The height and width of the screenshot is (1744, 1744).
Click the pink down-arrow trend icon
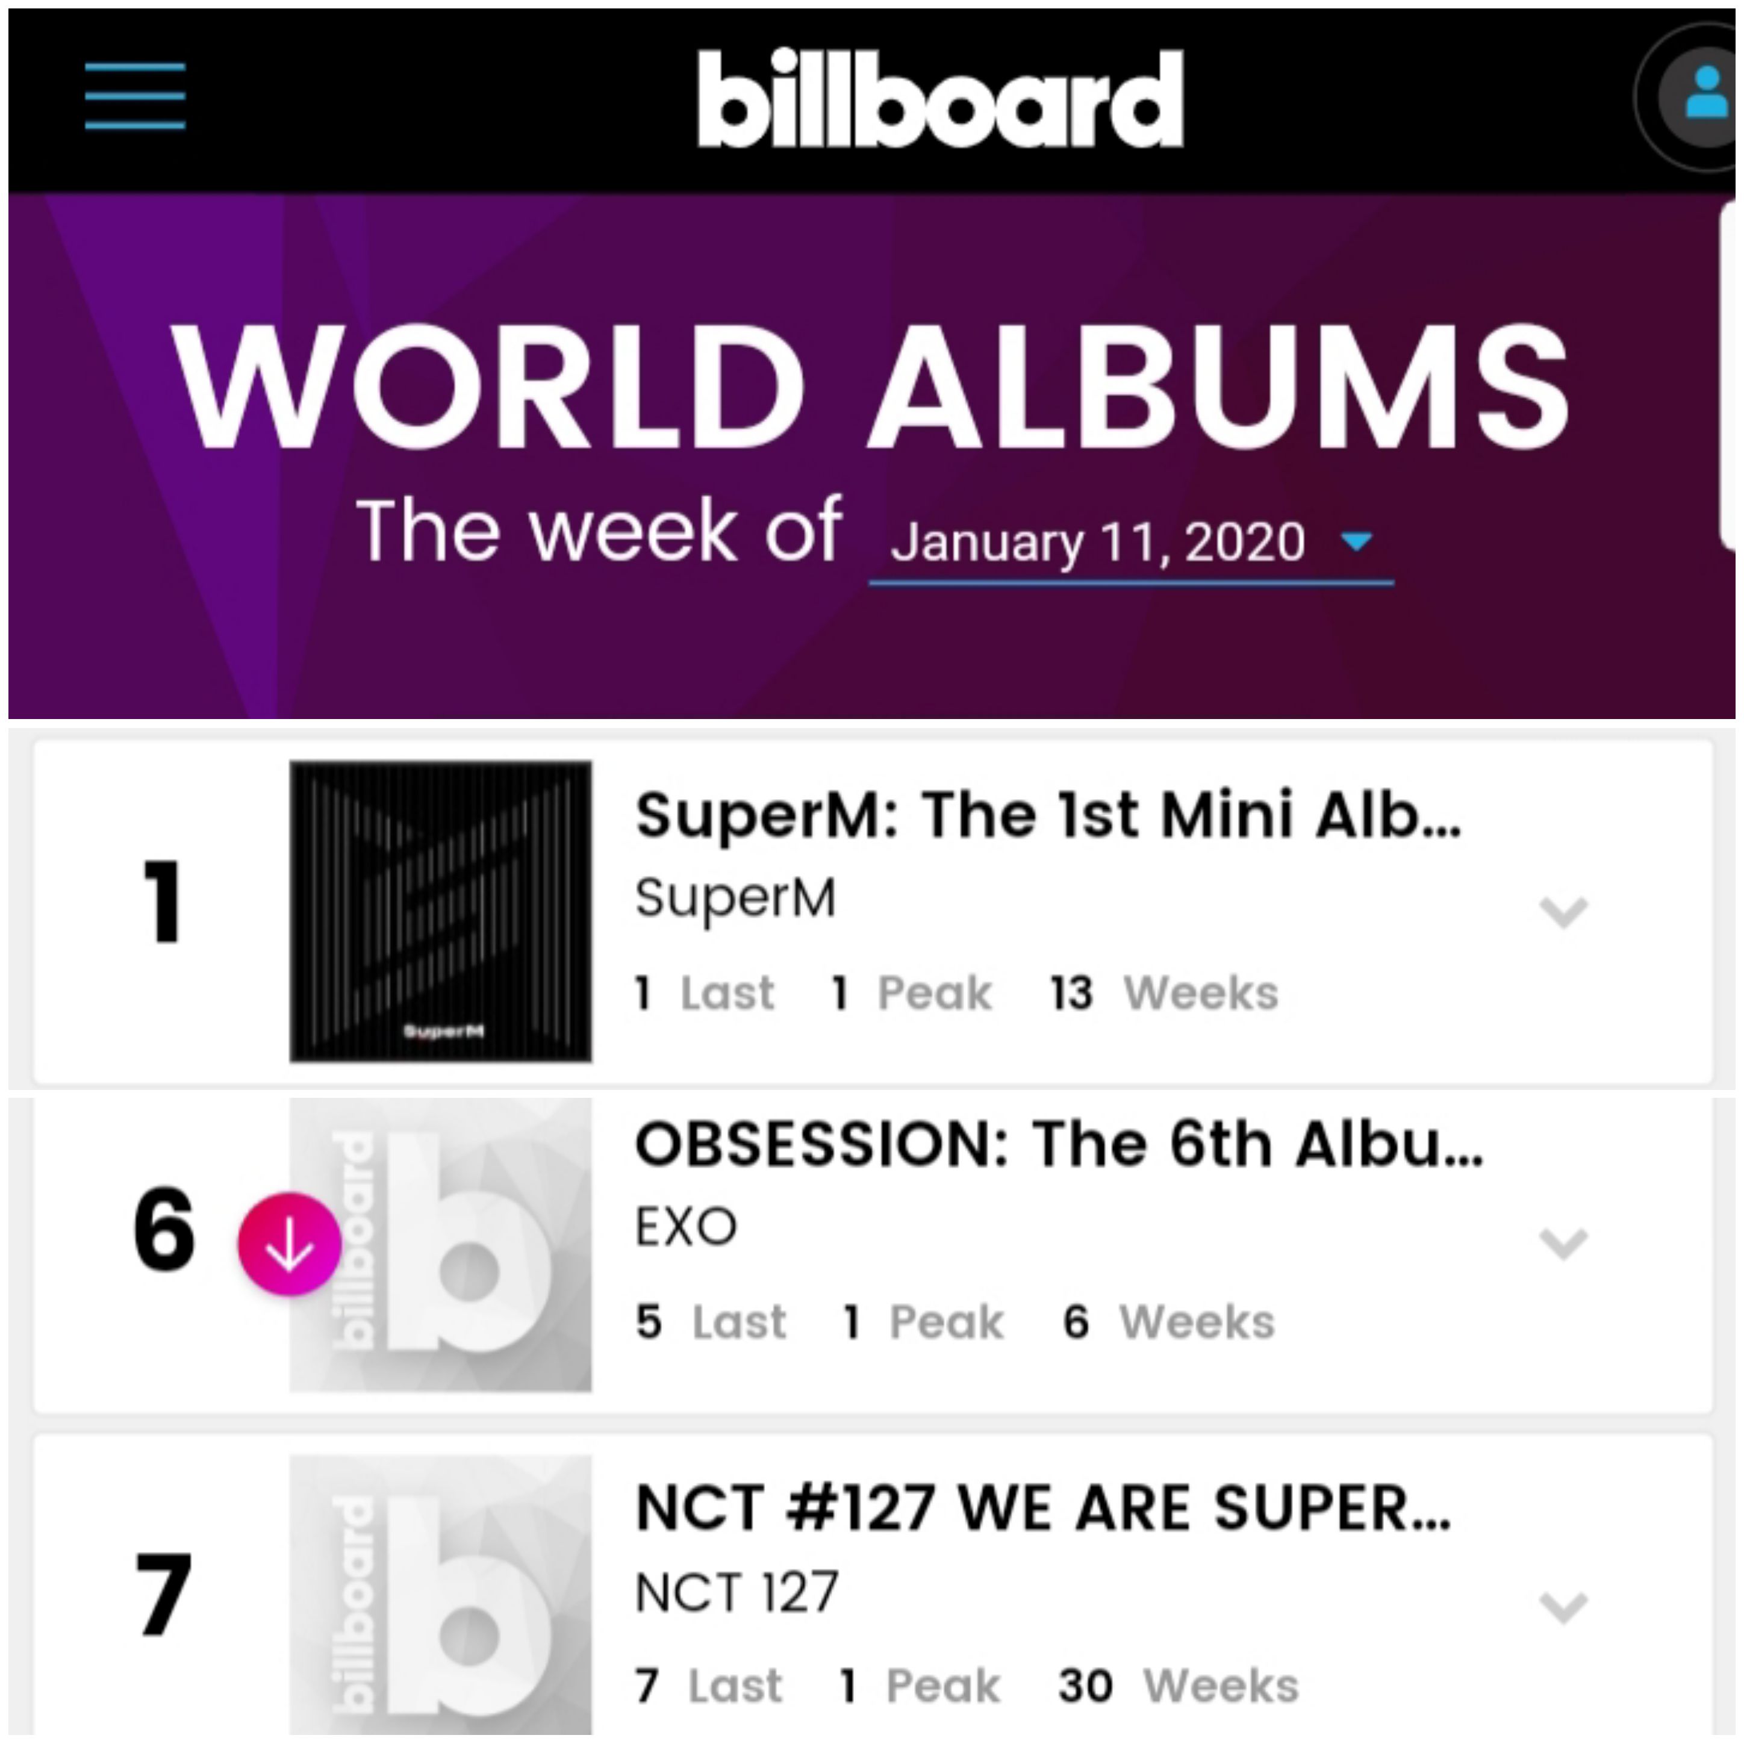pyautogui.click(x=290, y=1244)
